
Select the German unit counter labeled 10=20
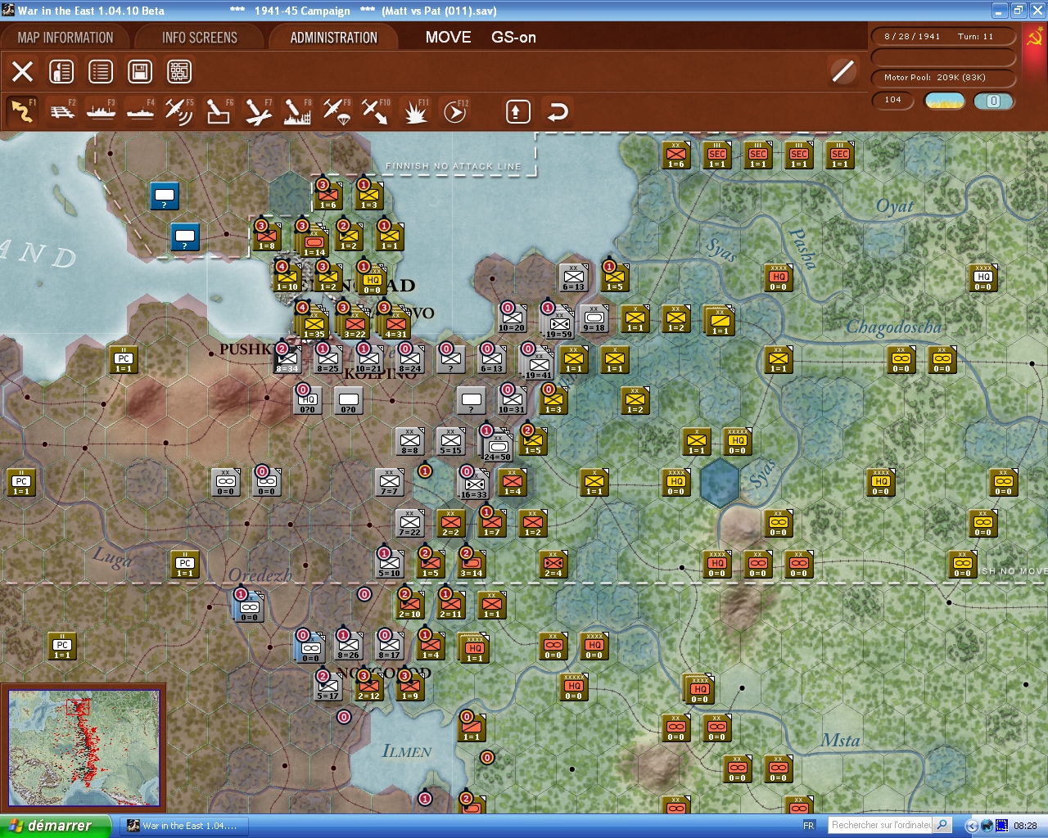513,318
